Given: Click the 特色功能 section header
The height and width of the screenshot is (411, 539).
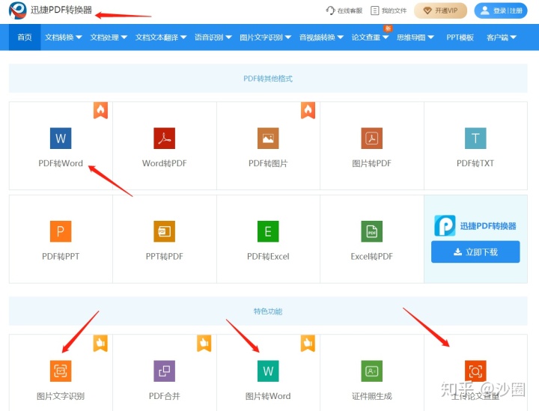Looking at the screenshot, I should pyautogui.click(x=268, y=311).
